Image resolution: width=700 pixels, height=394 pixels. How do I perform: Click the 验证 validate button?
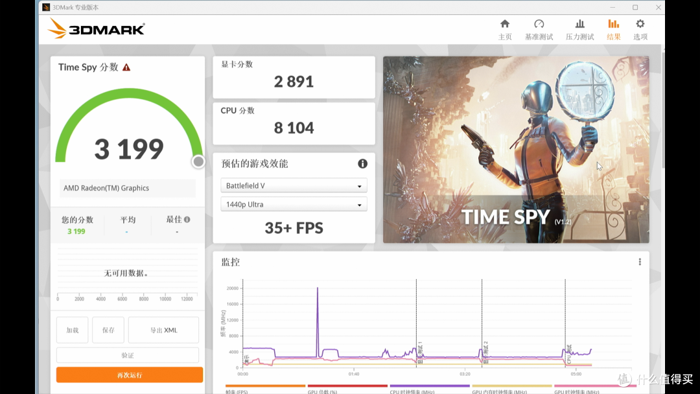[x=128, y=355]
